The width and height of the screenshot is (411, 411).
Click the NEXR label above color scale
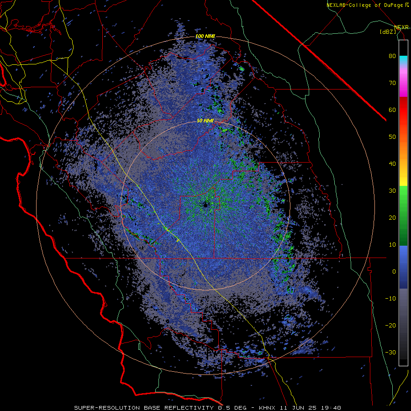pos(401,27)
